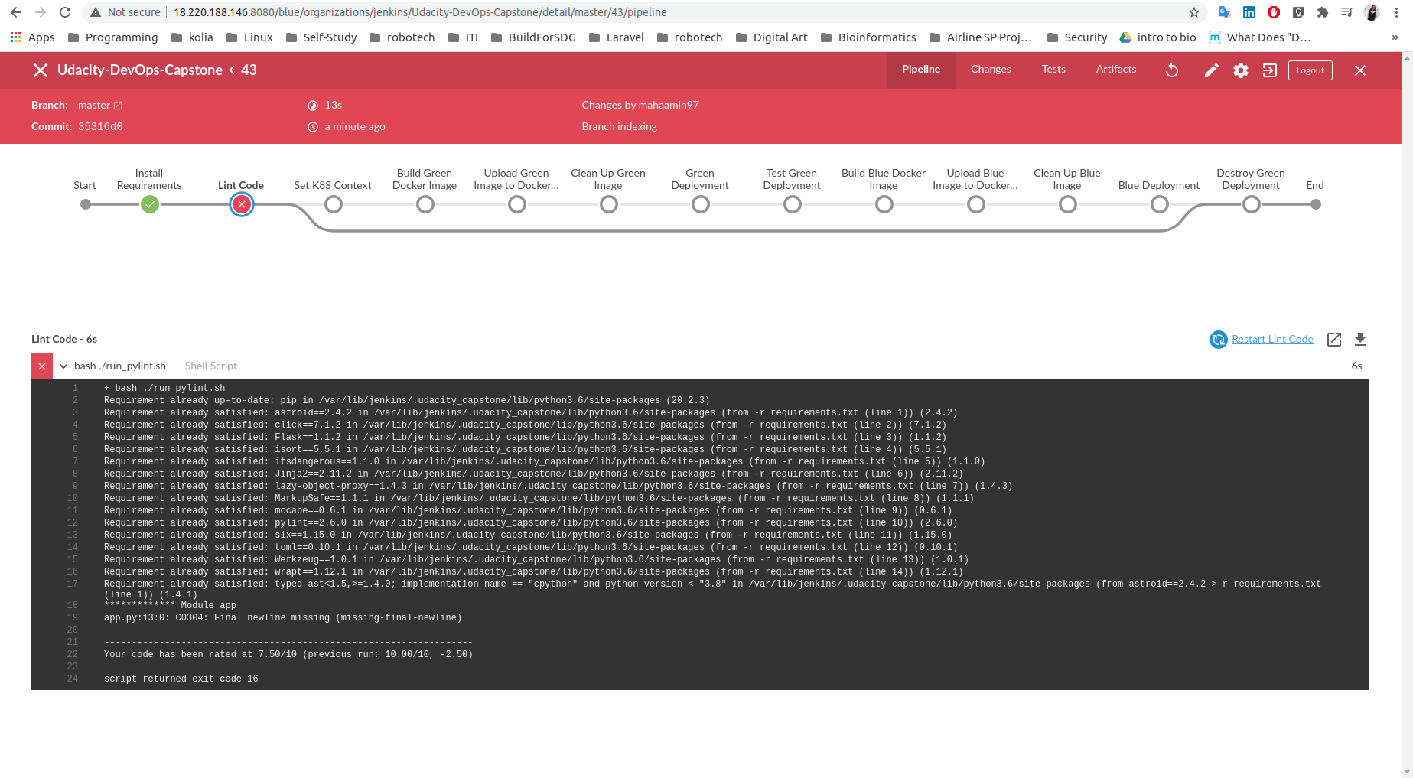Bookmark this page with the star icon

tap(1194, 12)
